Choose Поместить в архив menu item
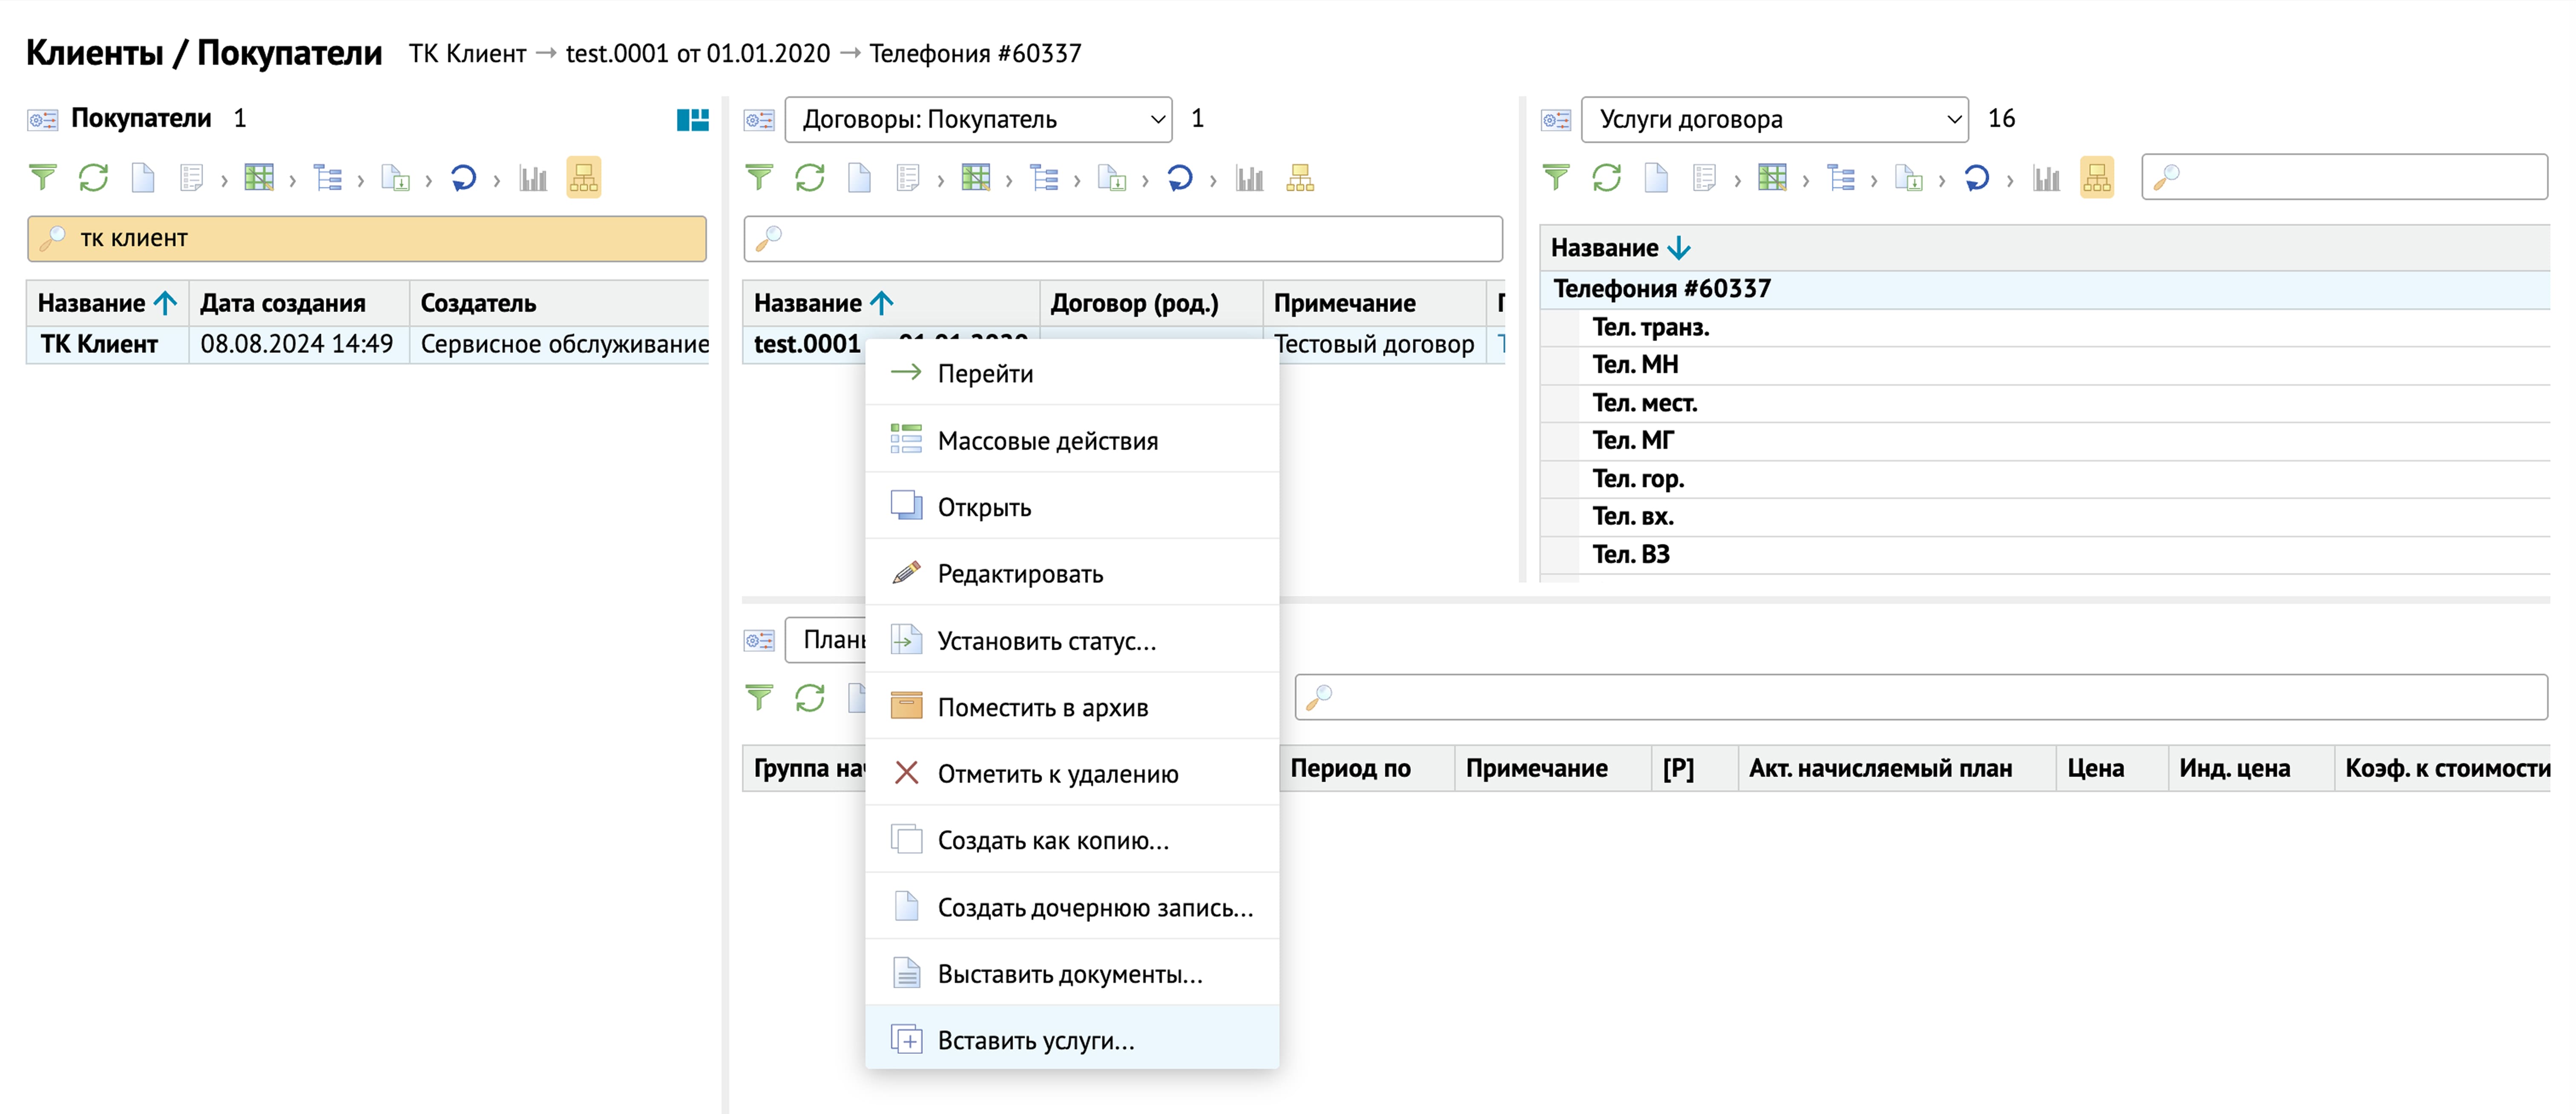 click(1071, 707)
